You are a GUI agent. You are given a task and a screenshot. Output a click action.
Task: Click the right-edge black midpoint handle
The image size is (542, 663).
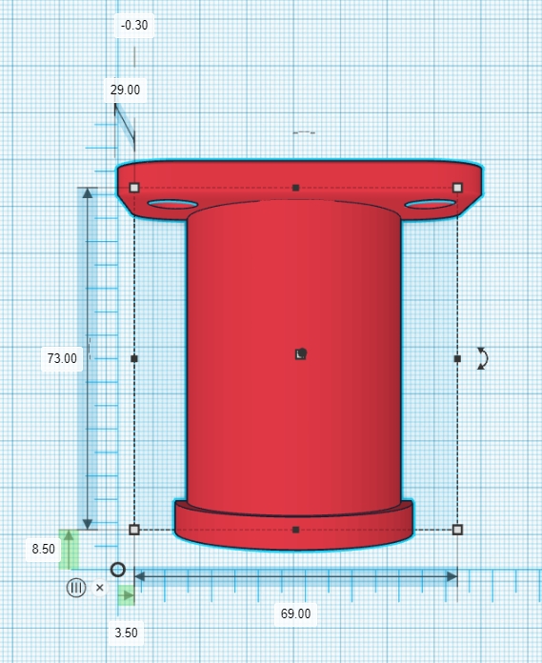point(457,358)
